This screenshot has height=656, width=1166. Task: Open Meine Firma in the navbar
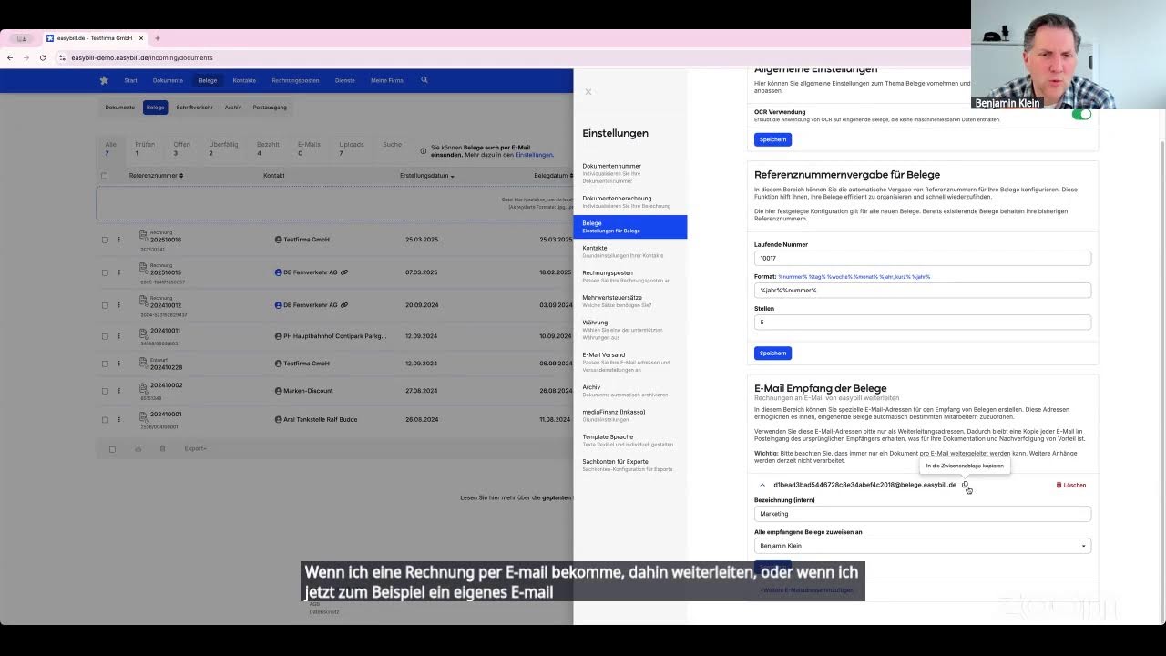click(386, 80)
